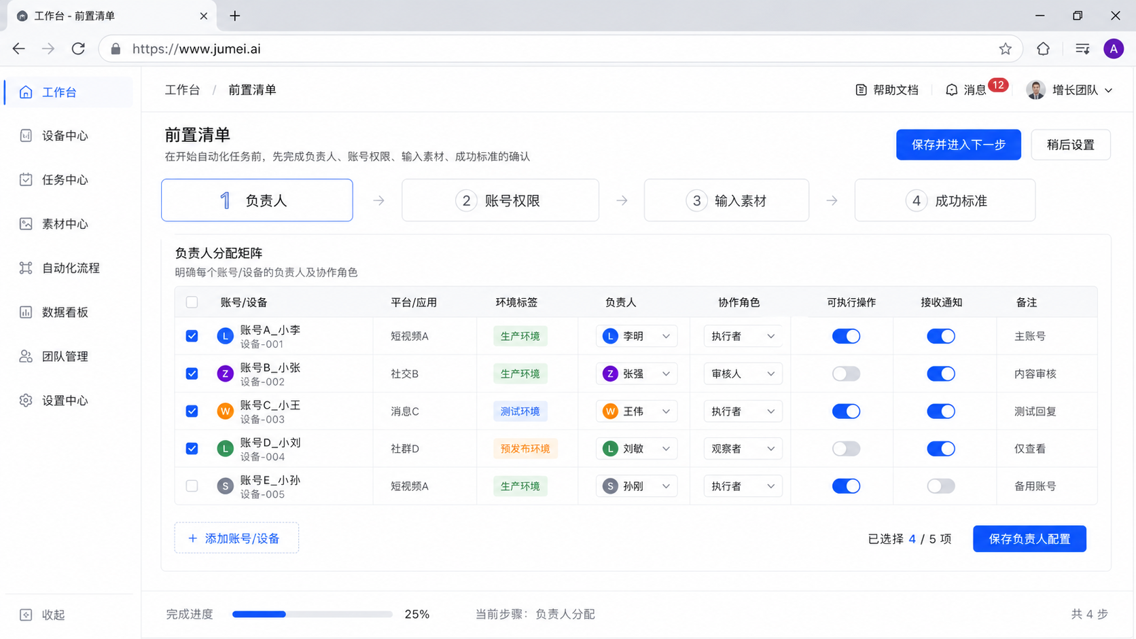Expand 协作角色 dropdown showing 观察者
This screenshot has height=639, width=1136.
(743, 449)
